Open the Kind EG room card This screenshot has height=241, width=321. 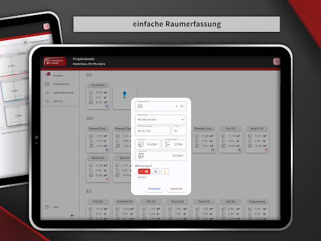click(98, 210)
